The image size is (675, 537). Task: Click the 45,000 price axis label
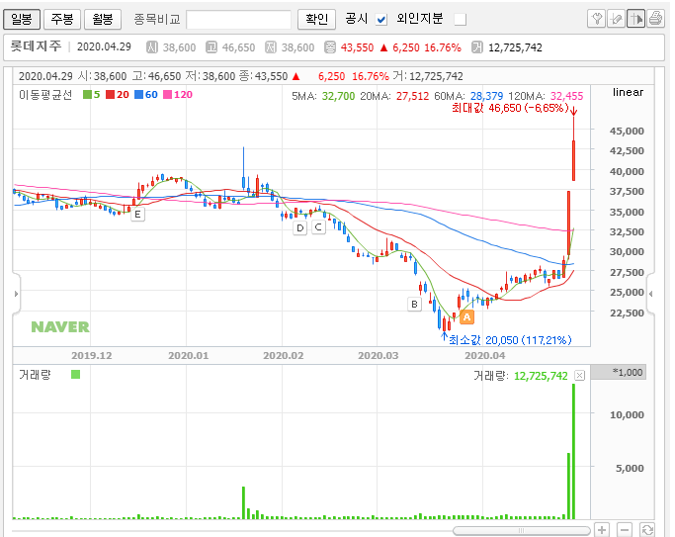627,131
